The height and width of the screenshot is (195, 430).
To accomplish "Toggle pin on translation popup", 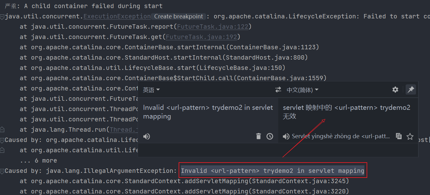I will click(411, 90).
